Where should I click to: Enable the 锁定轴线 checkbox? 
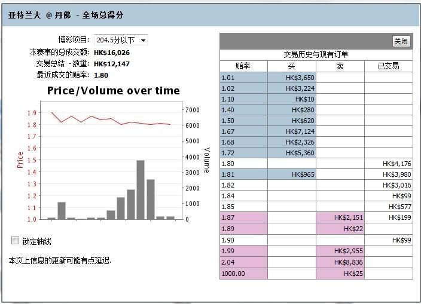[16, 241]
